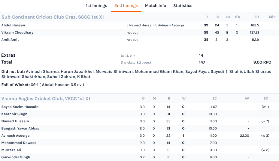Open Vikram Choudhary's player profile
279x161 pixels.
coord(17,32)
